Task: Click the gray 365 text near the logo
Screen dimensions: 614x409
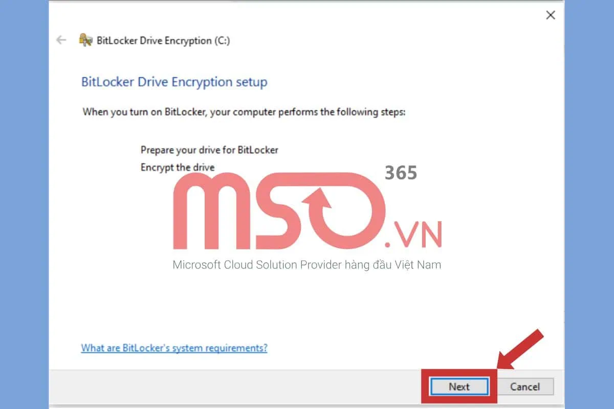Action: click(401, 173)
